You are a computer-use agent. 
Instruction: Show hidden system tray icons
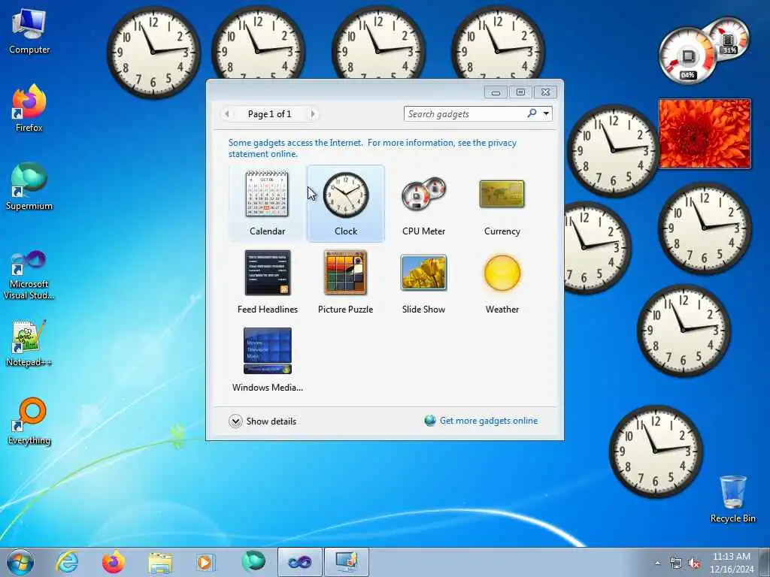(657, 563)
